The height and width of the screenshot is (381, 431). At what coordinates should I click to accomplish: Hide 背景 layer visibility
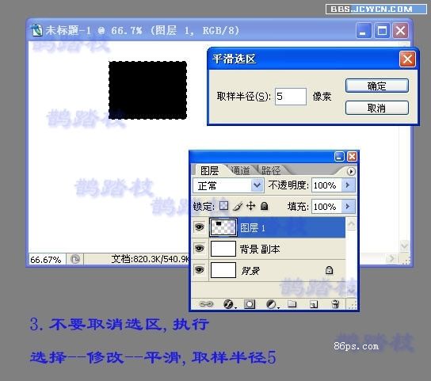(200, 270)
